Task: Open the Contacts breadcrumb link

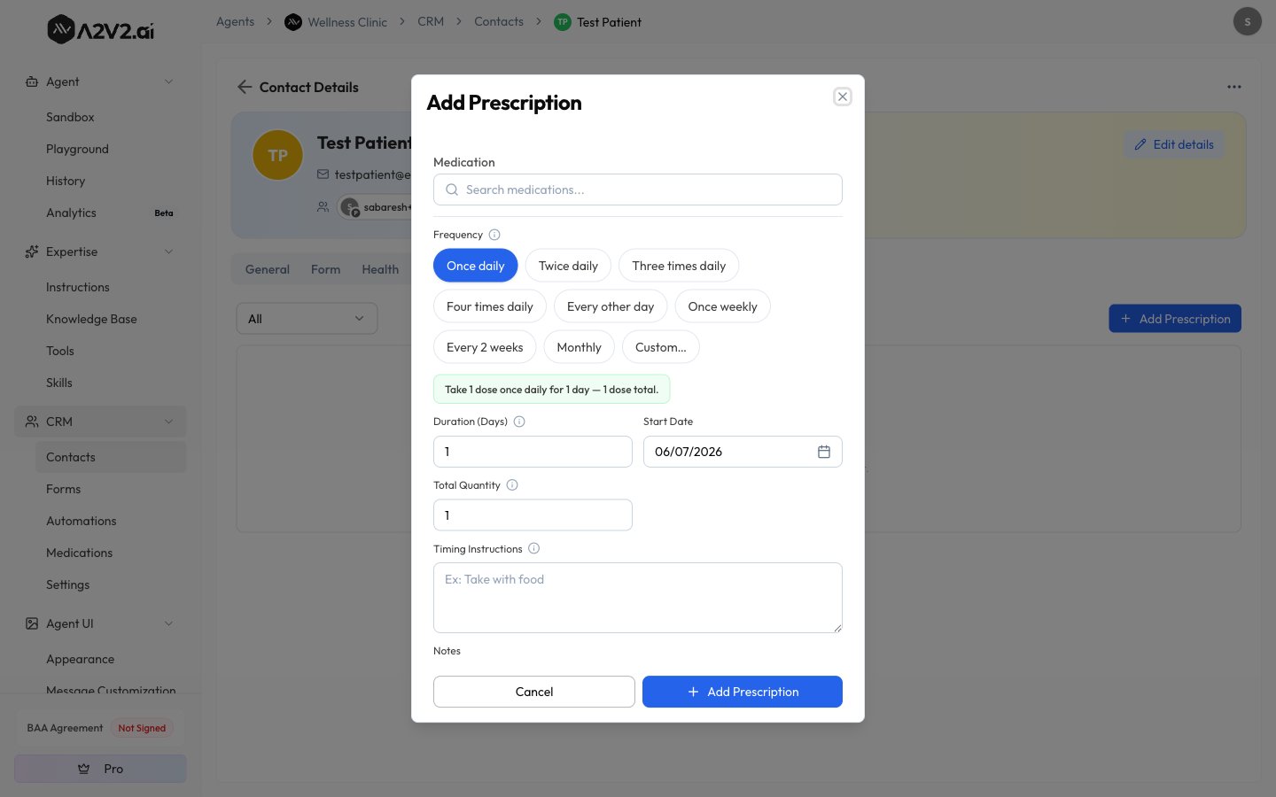Action: coord(499,21)
